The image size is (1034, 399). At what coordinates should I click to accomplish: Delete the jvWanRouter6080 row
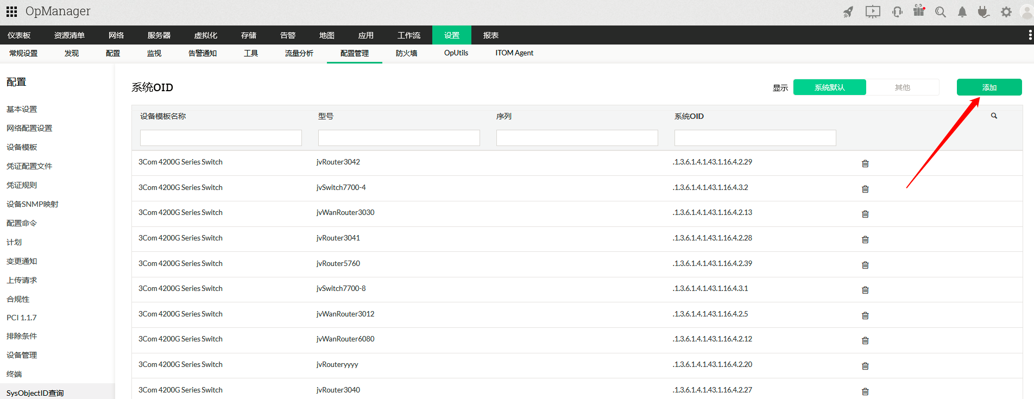tap(865, 340)
